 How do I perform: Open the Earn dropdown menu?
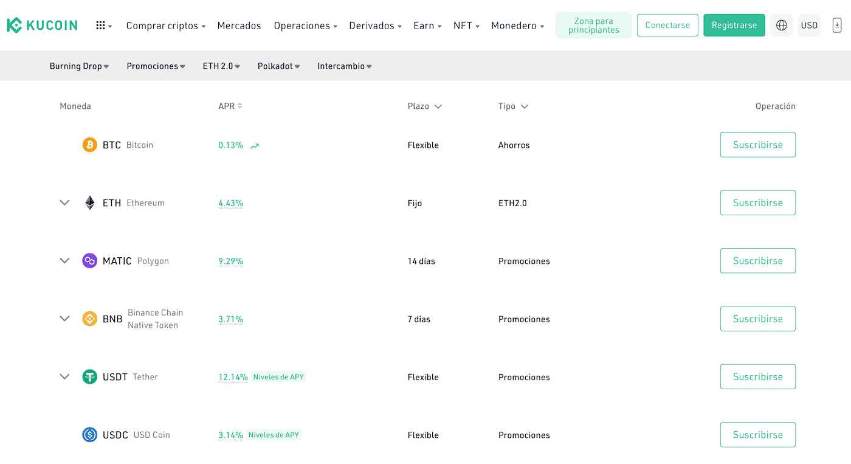427,26
